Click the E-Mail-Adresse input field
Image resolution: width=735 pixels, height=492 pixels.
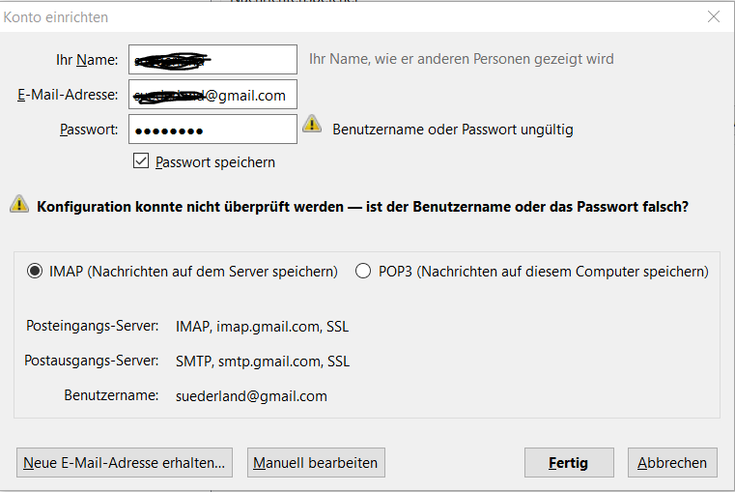(x=212, y=95)
